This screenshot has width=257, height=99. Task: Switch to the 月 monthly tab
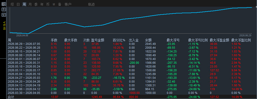(x=30, y=4)
